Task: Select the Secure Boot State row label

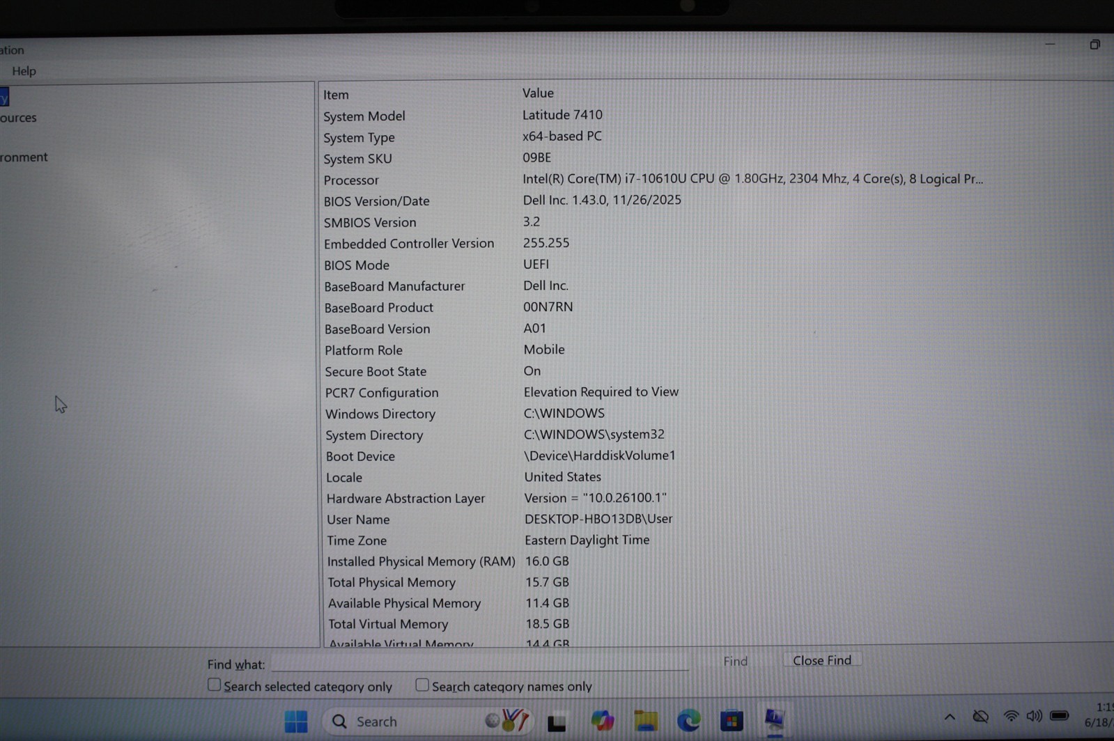Action: [376, 372]
